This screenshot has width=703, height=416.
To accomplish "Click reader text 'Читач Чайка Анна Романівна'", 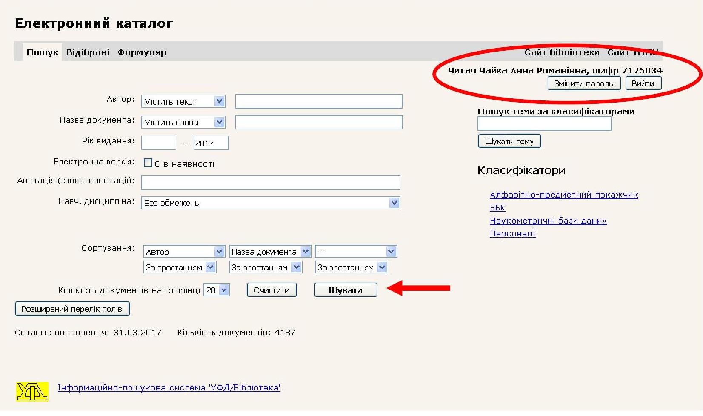I will click(x=517, y=71).
